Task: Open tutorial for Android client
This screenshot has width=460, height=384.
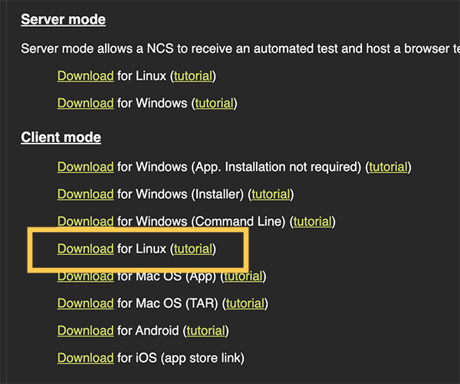Action: click(x=206, y=331)
